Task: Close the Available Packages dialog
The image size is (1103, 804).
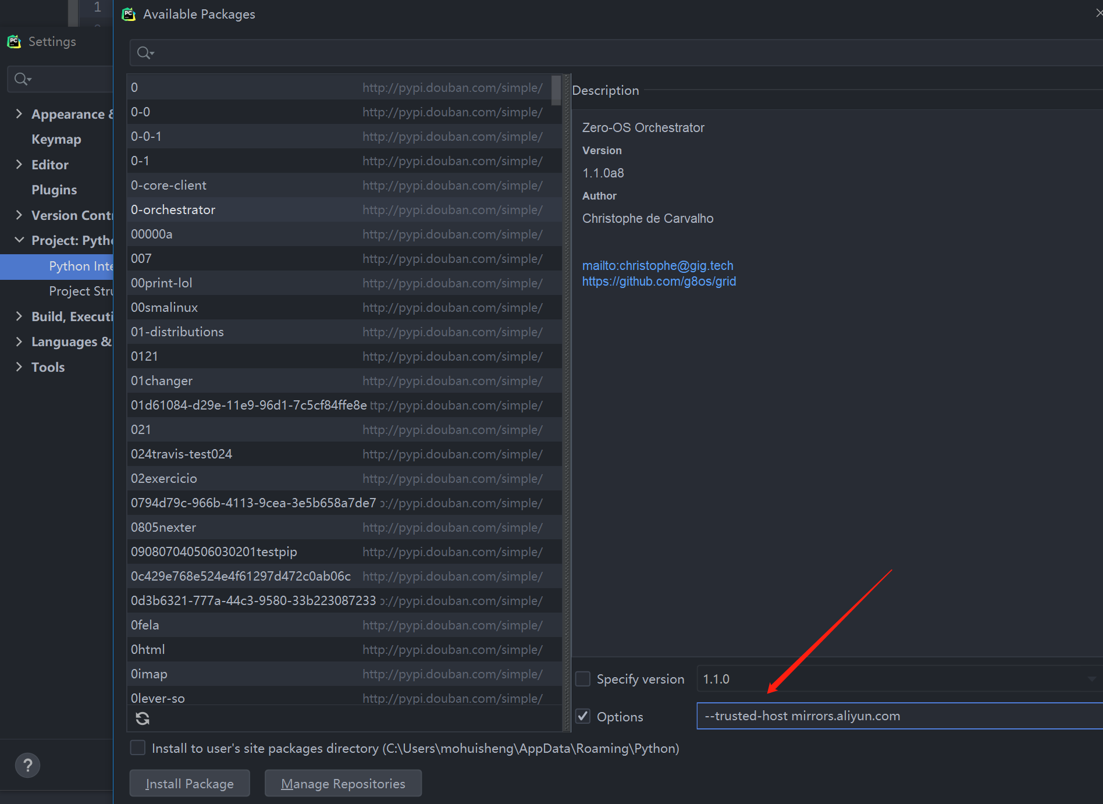Action: [1098, 13]
